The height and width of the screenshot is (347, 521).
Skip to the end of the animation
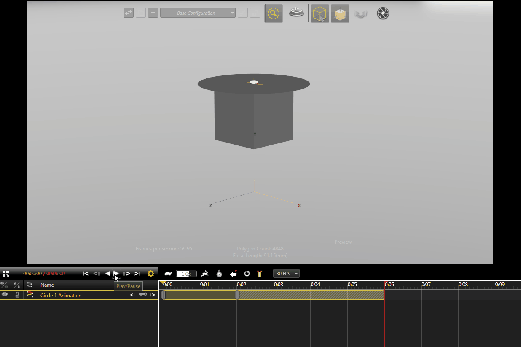point(137,274)
